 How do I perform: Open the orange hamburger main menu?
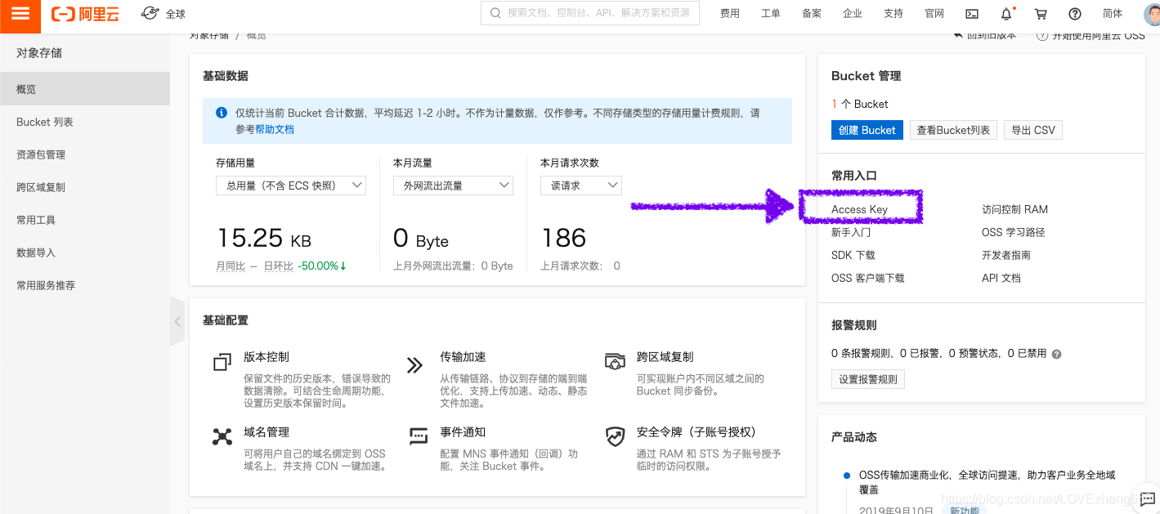point(20,14)
